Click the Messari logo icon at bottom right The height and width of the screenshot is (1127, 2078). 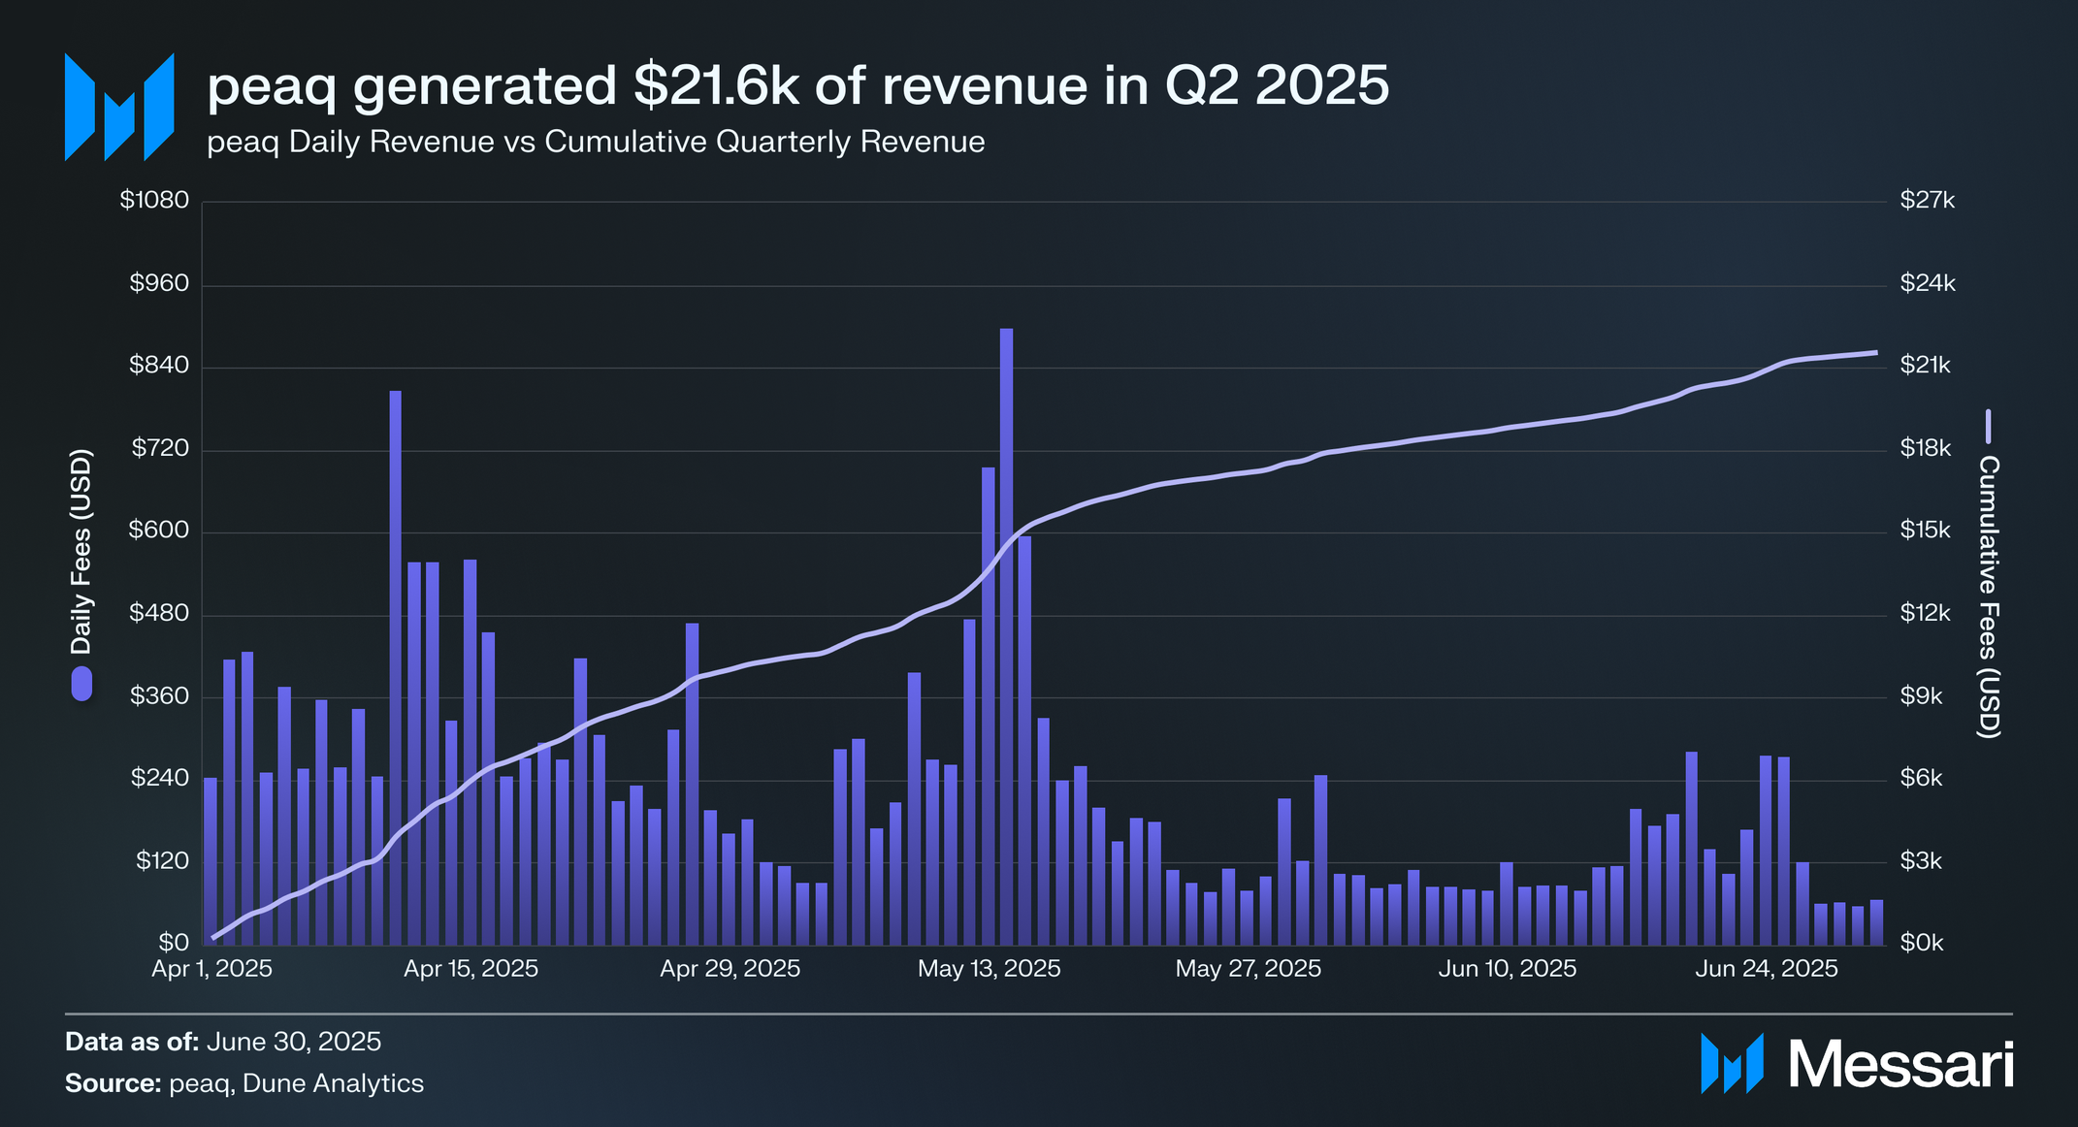tap(1732, 1064)
